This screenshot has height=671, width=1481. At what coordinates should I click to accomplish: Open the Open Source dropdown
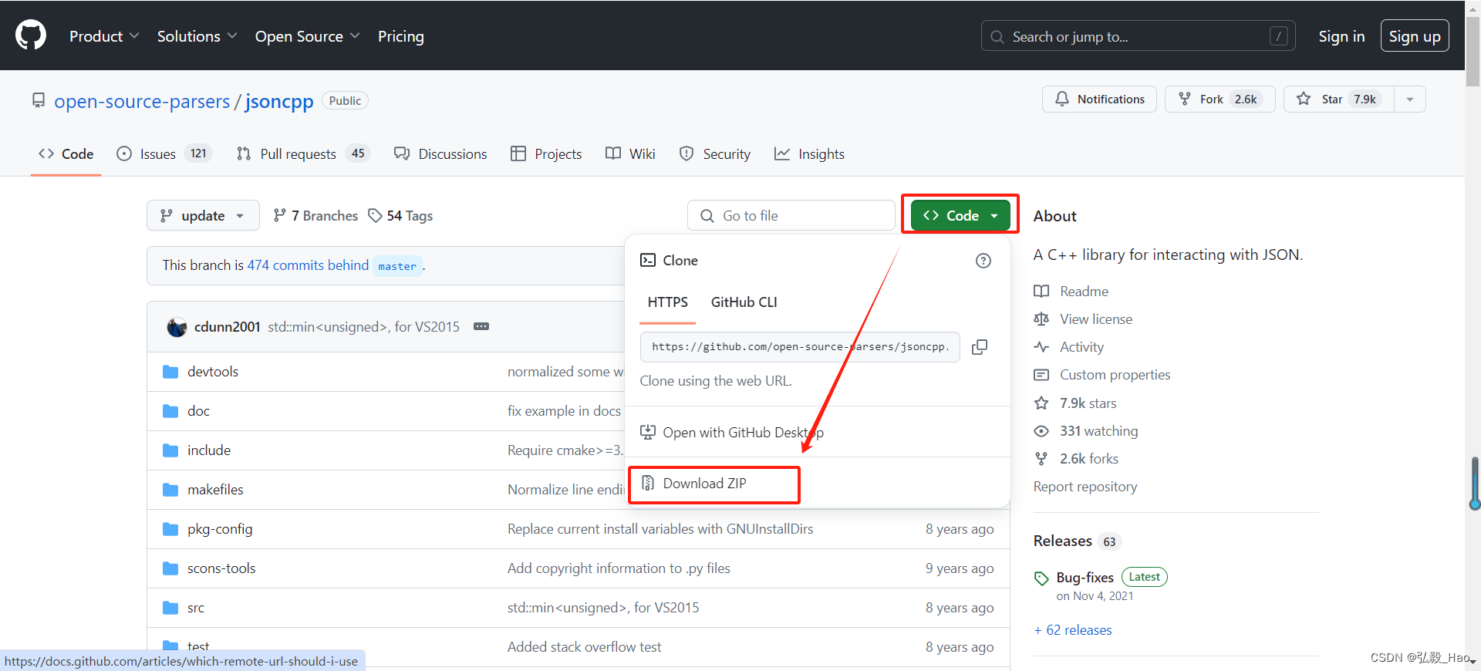(307, 36)
